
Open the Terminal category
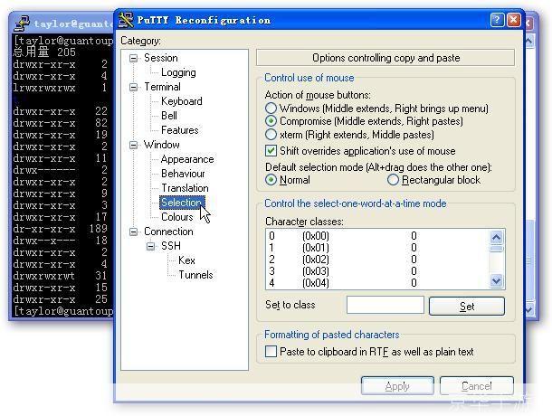162,87
